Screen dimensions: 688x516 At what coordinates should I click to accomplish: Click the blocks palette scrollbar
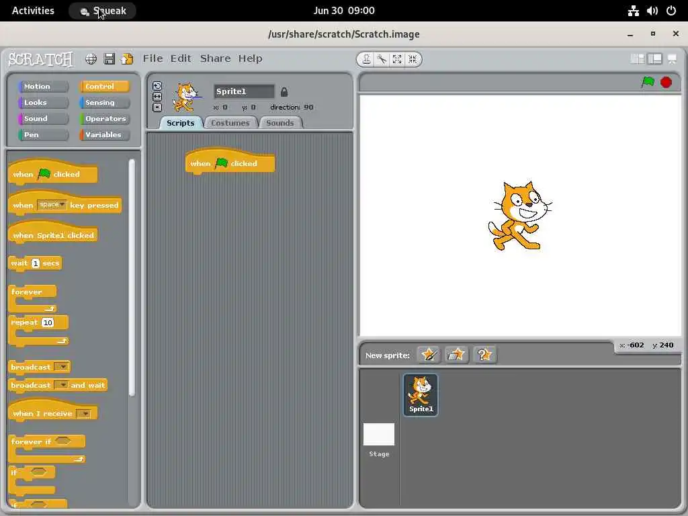point(132,277)
